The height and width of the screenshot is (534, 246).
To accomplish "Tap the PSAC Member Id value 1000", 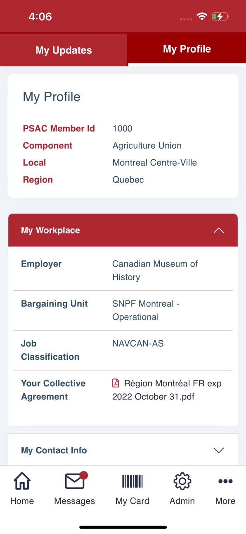I will pos(122,128).
